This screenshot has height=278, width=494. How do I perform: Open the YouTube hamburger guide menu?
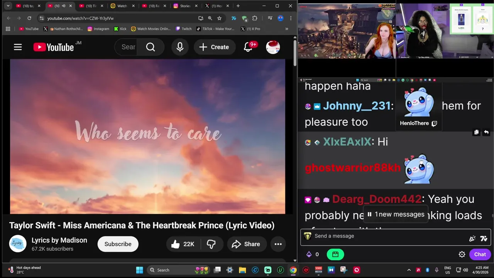pos(18,47)
